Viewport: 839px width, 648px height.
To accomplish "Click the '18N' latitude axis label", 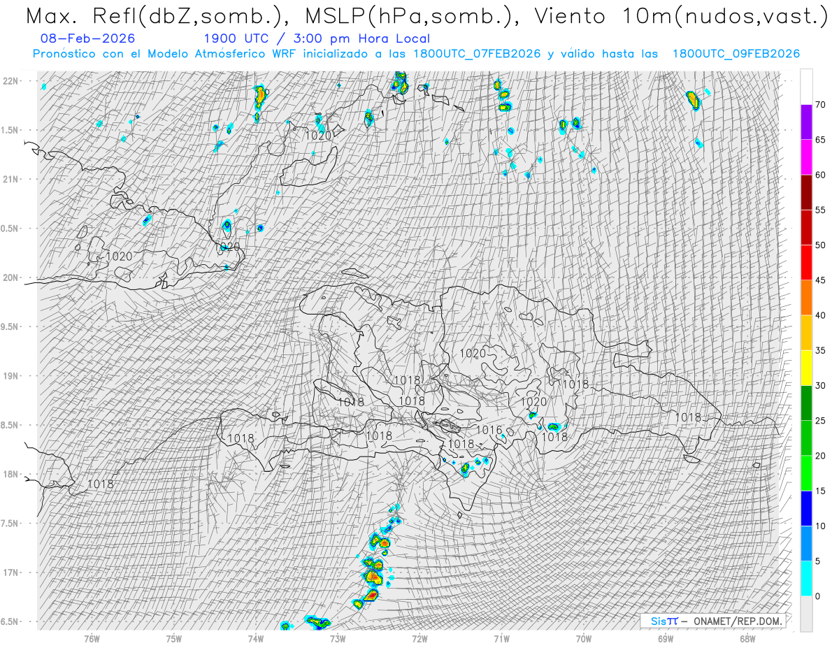I will (10, 475).
